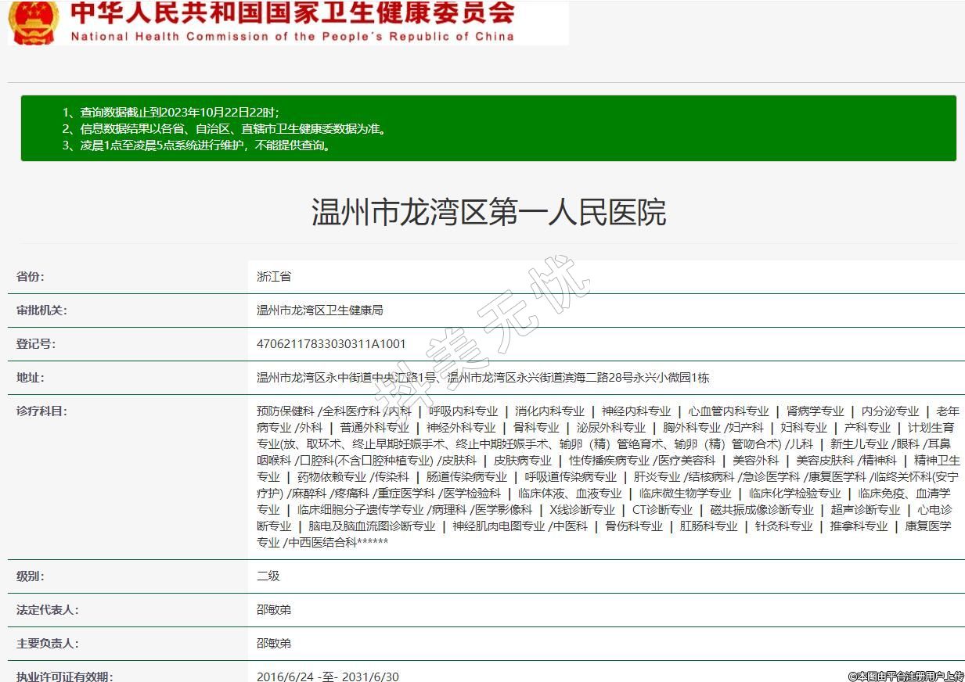Select license validity dates 2016/6/24 -至- 2031/6/30
The height and width of the screenshot is (682, 965).
click(327, 676)
